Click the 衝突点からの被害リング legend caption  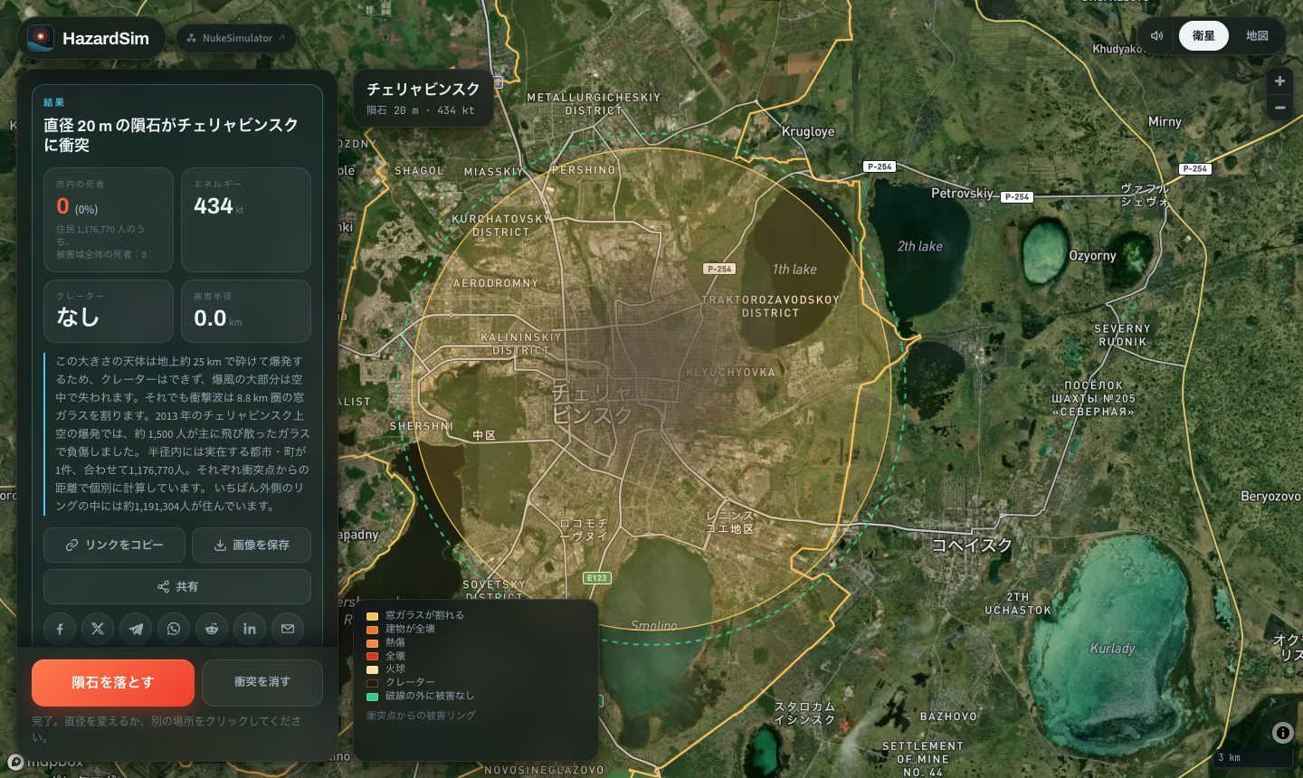click(421, 716)
